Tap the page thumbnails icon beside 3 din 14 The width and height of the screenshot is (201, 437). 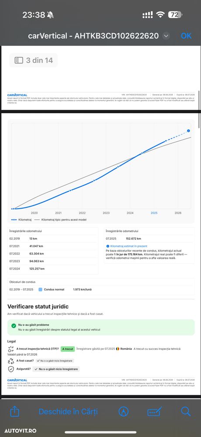tap(19, 60)
